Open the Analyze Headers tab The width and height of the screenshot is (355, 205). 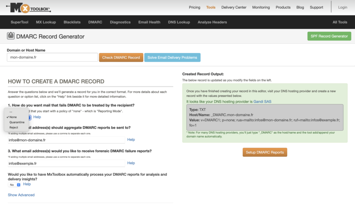point(212,22)
